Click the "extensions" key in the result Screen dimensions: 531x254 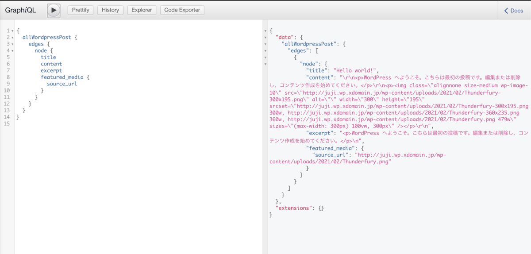point(294,208)
